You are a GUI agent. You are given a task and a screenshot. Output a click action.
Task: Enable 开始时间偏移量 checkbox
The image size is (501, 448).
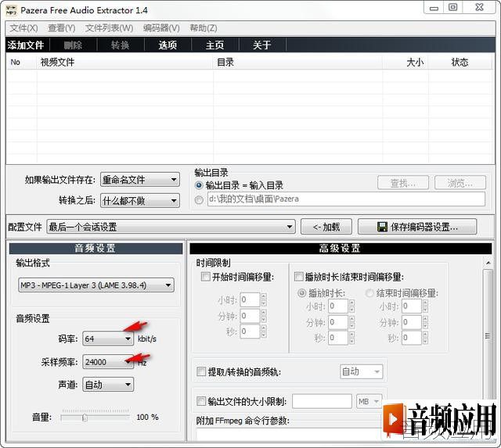205,276
